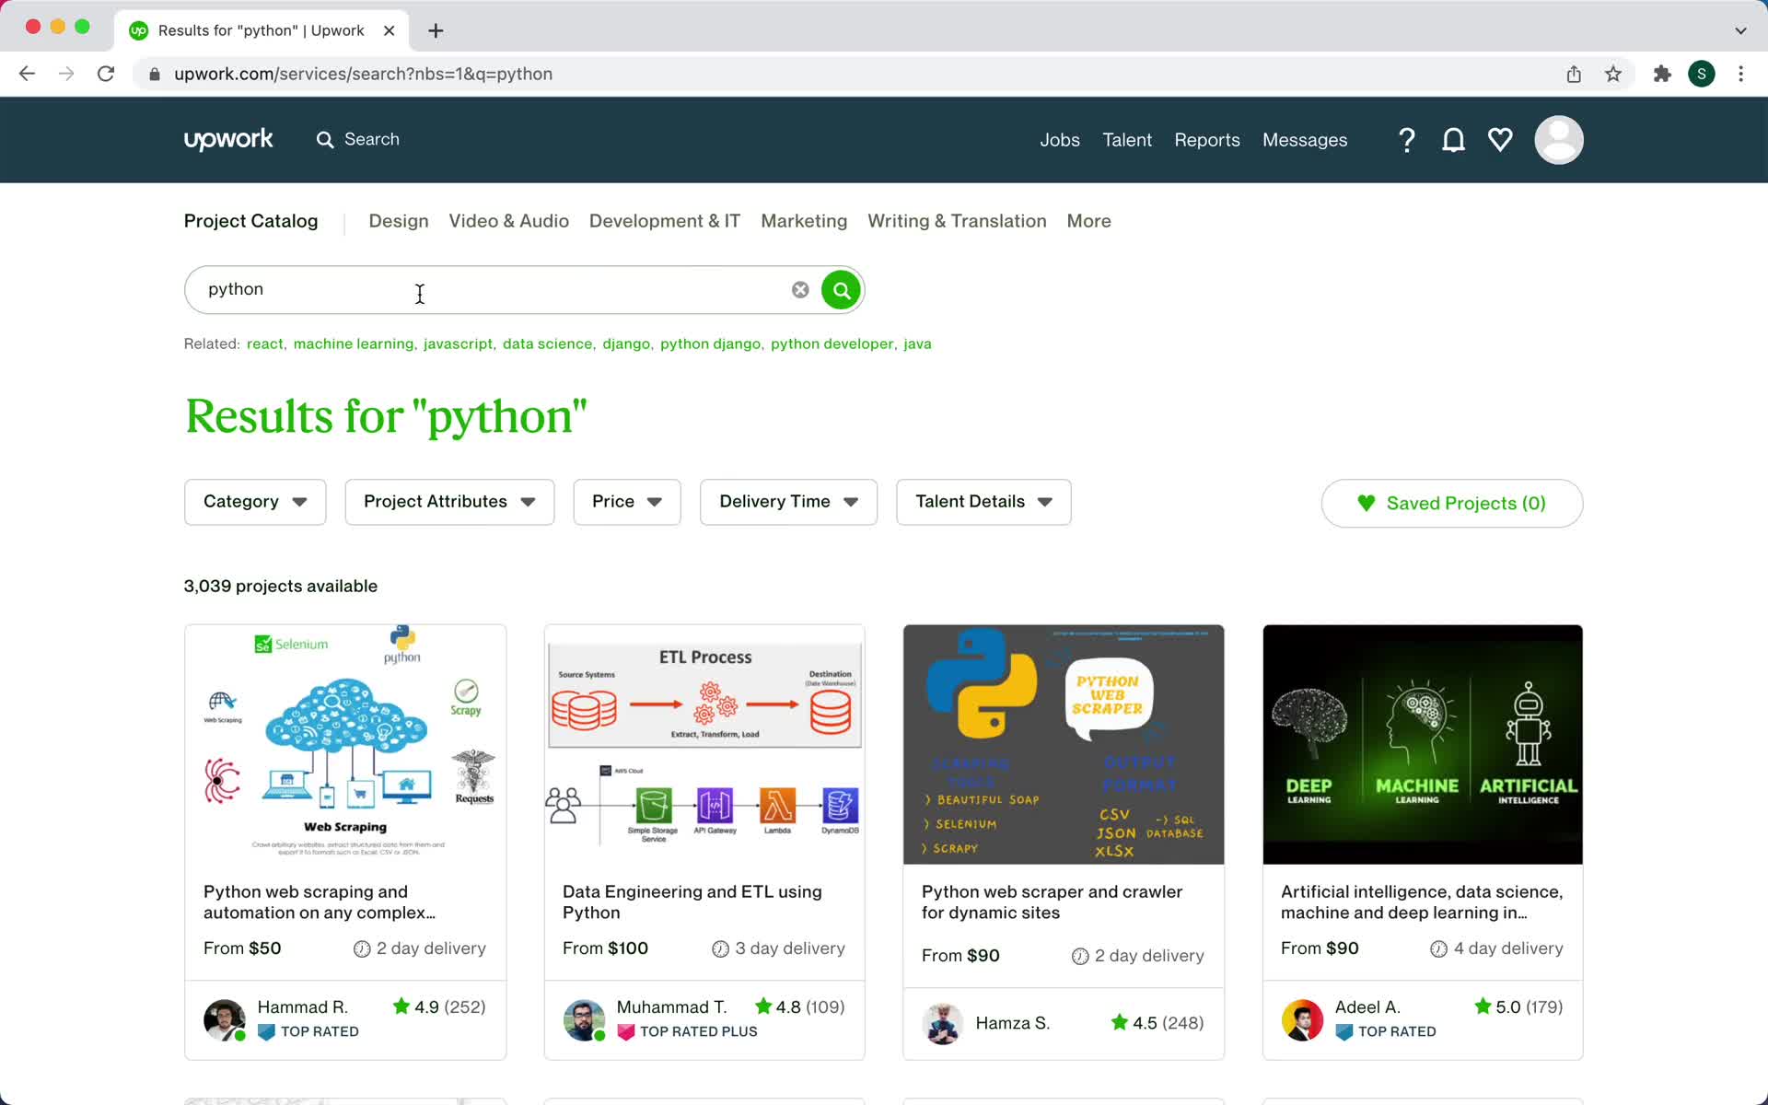1768x1105 pixels.
Task: Open Deep Learning AI project thumbnail
Action: click(1423, 744)
